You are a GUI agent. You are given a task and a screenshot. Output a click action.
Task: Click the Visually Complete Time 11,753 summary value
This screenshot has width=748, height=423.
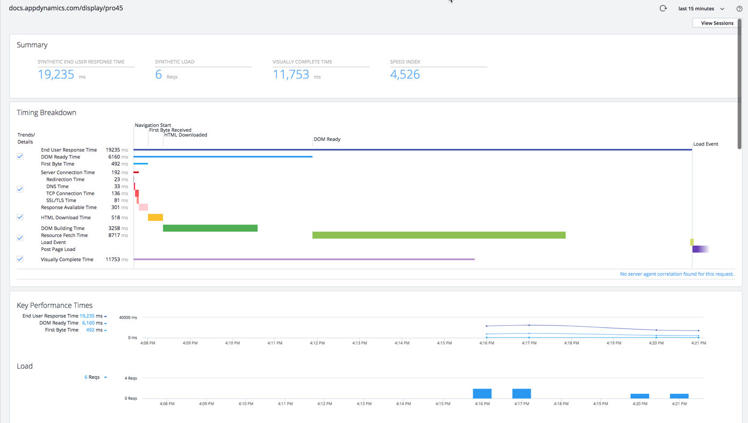click(x=291, y=75)
